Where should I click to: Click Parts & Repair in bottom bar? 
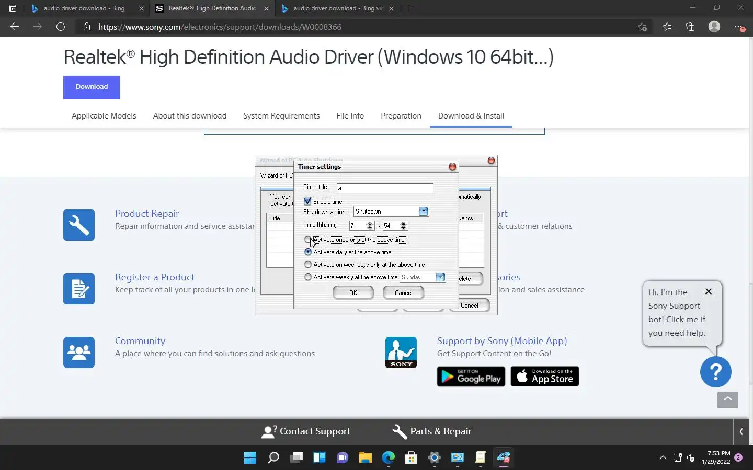point(432,431)
